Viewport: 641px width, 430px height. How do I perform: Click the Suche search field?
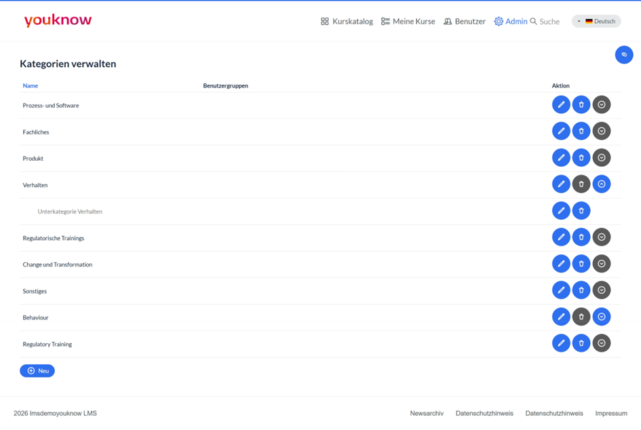pyautogui.click(x=545, y=21)
